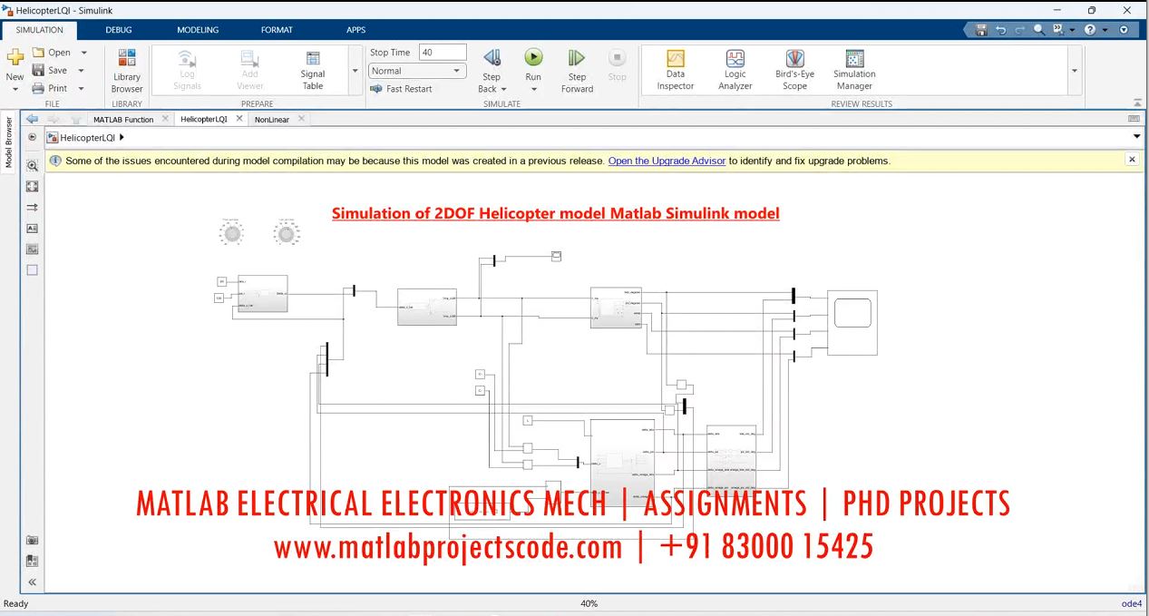Open the Data Inspector
This screenshot has height=616, width=1149.
coord(675,60)
